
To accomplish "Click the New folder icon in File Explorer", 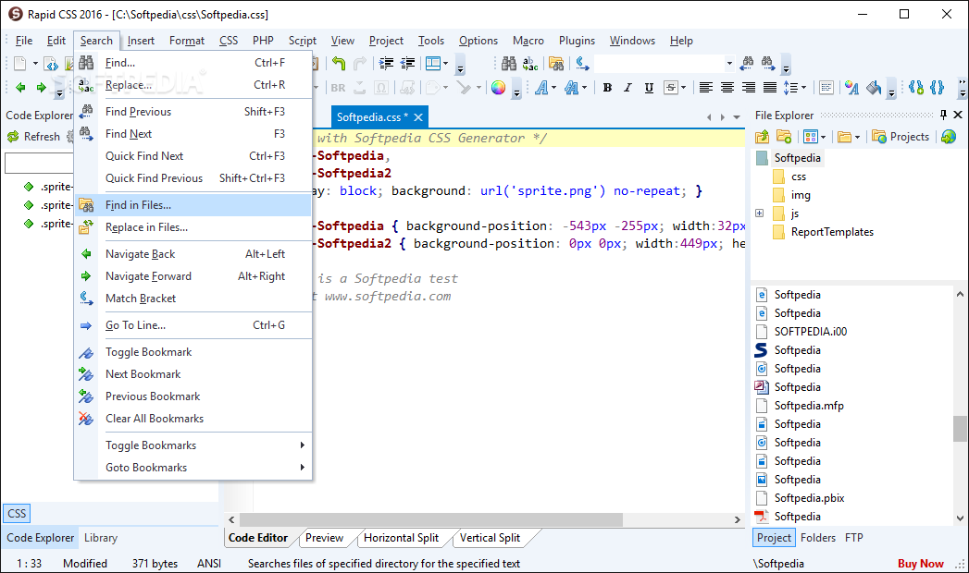I will (x=784, y=137).
